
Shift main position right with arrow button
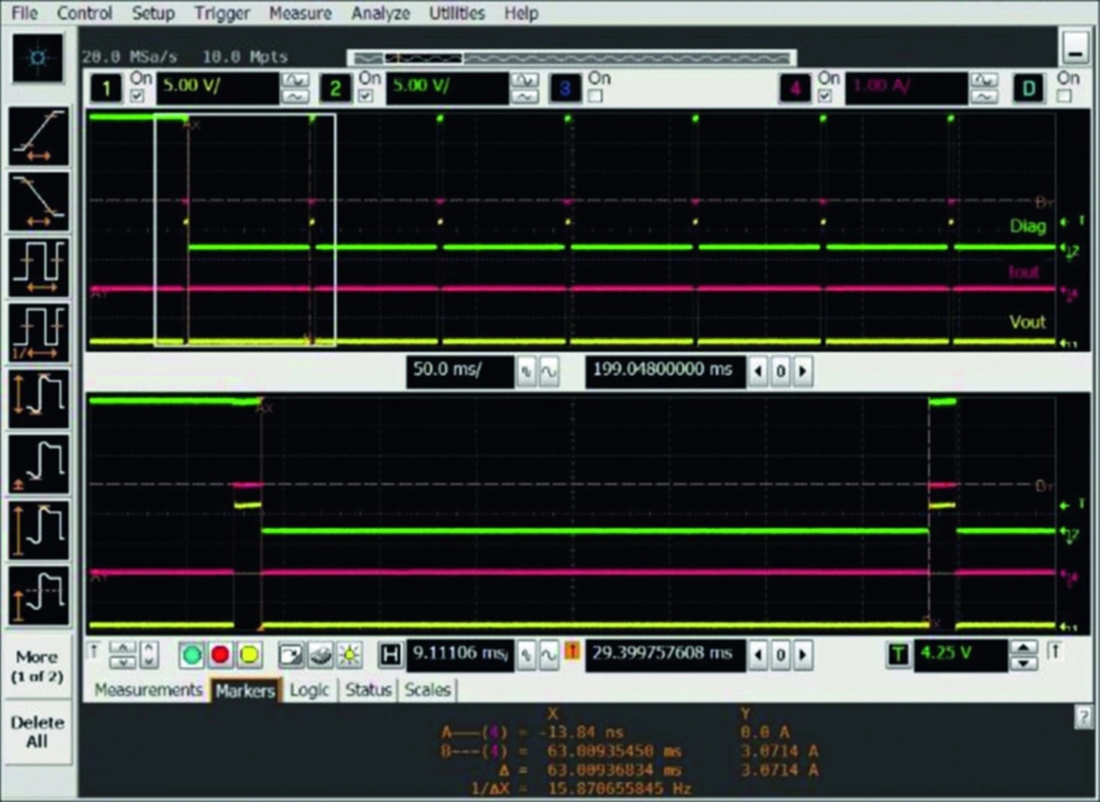802,371
